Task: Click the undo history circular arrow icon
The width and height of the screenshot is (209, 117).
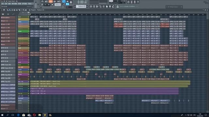Action: [128, 2]
